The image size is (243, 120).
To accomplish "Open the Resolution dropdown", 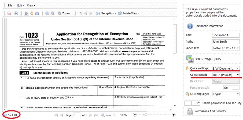I will (226, 81).
